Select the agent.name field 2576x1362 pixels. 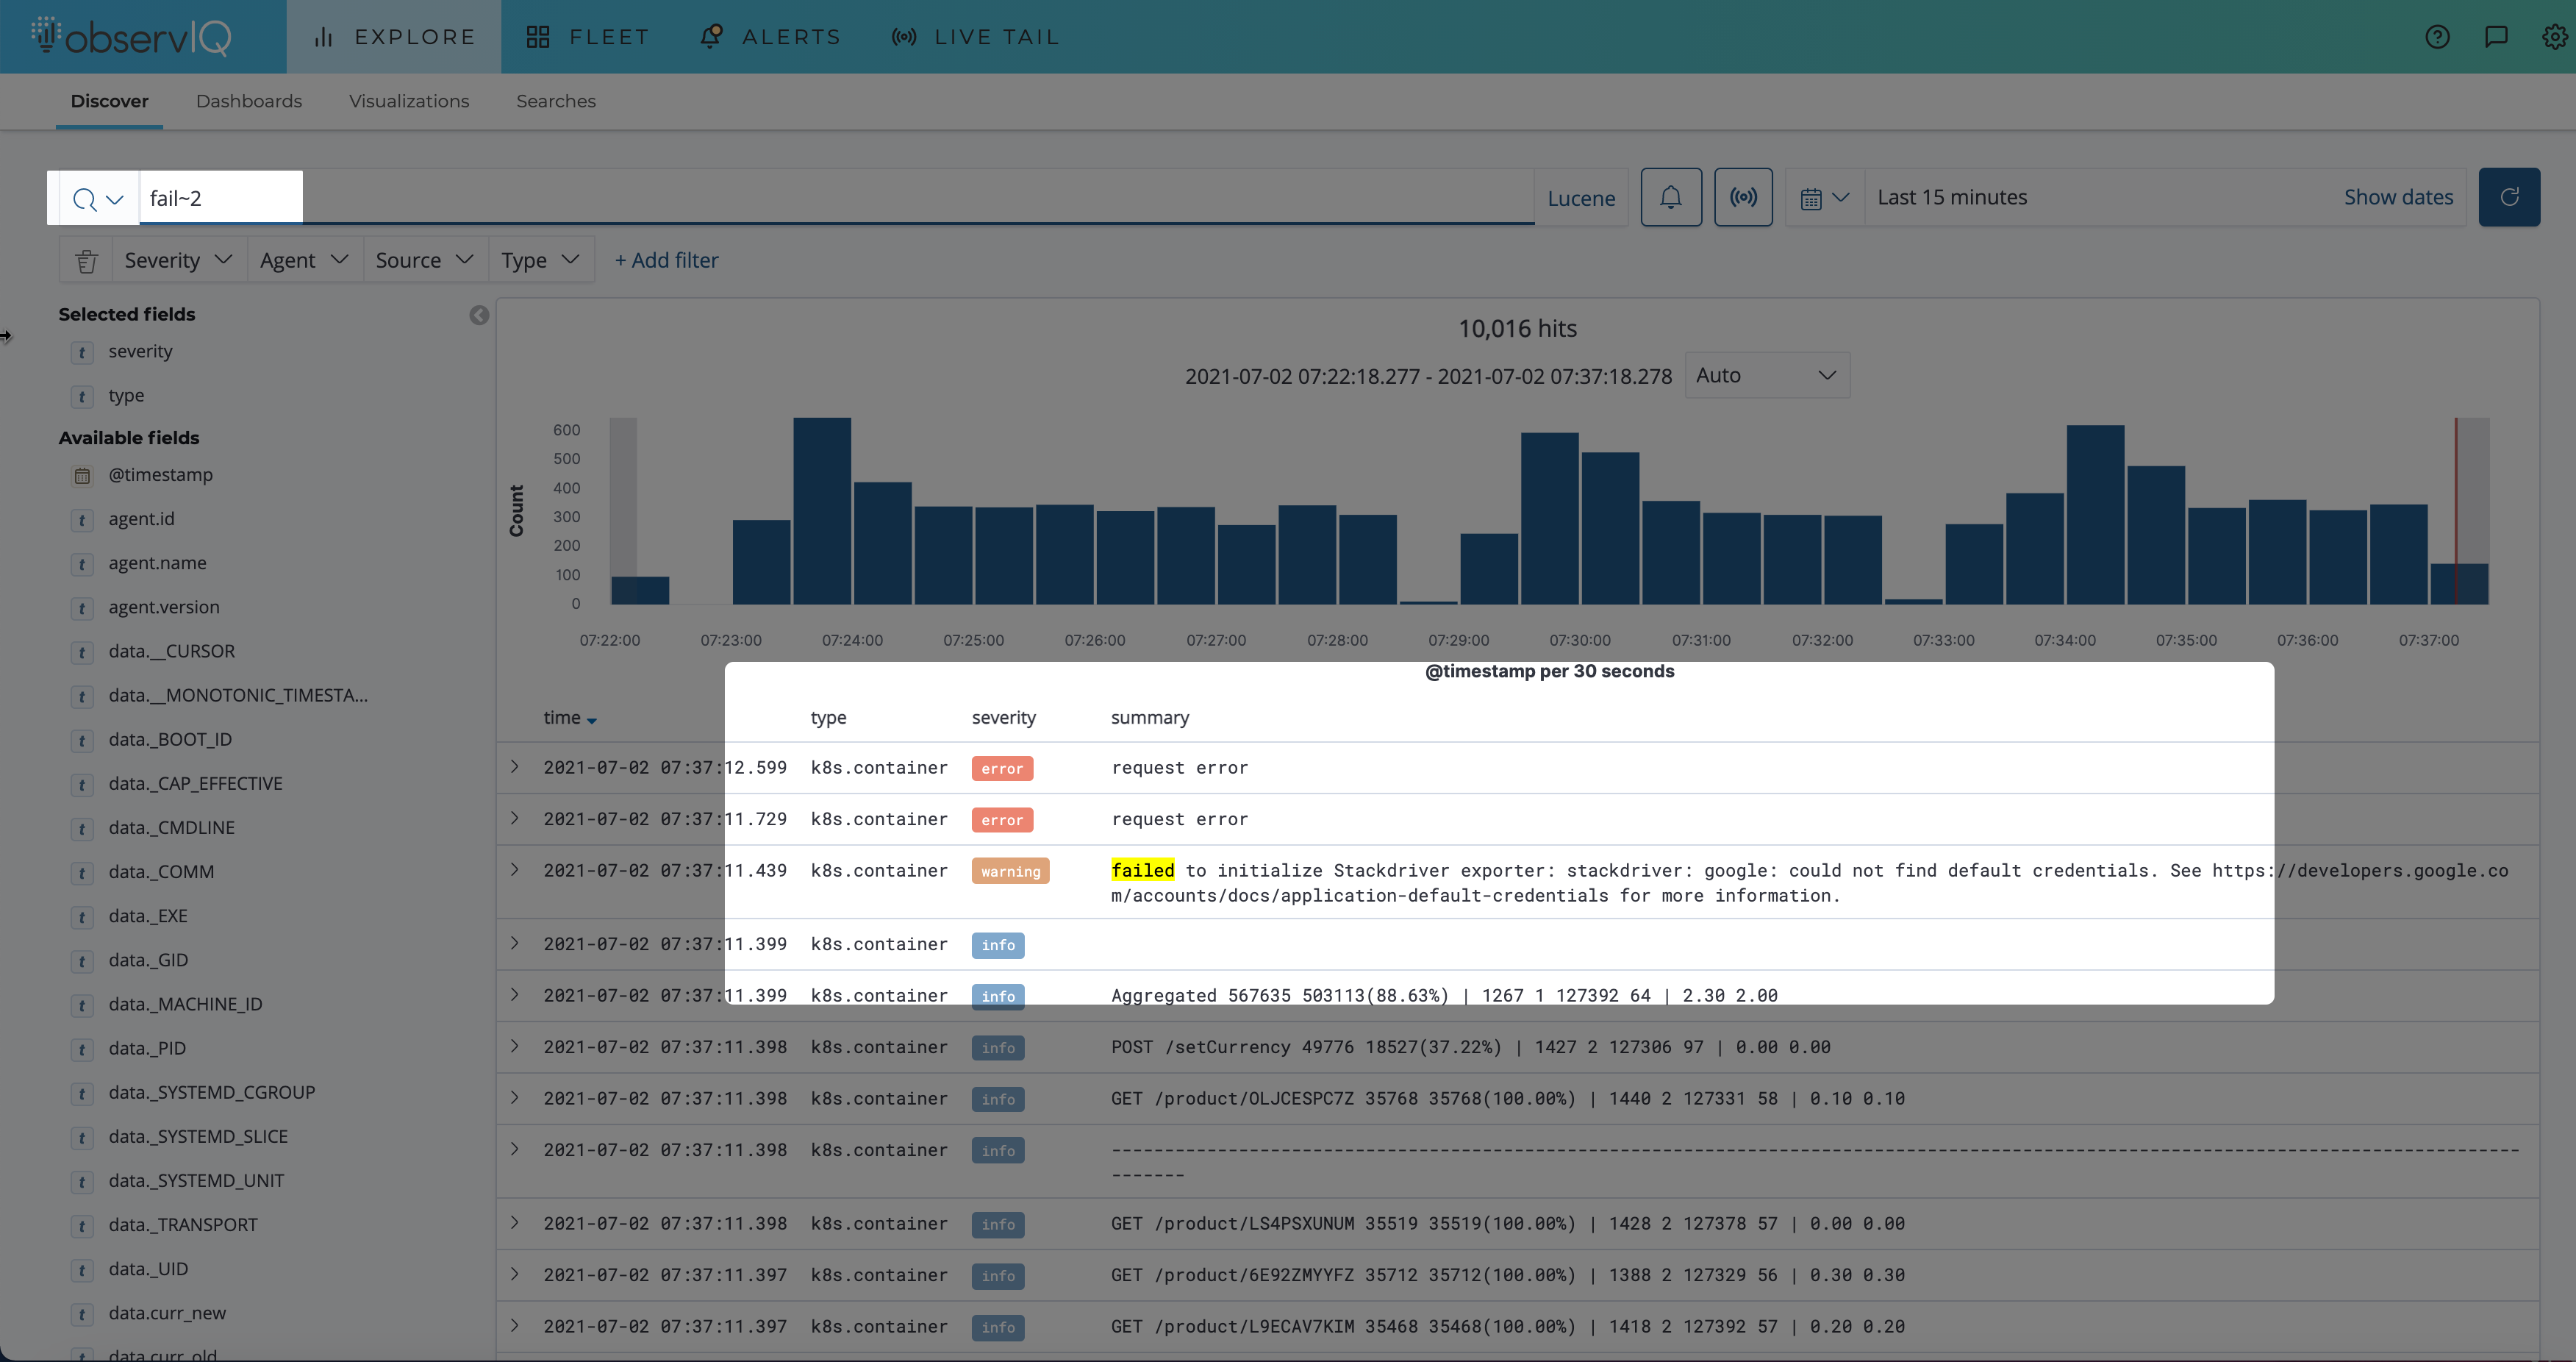[x=157, y=563]
